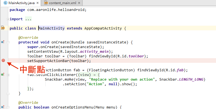Viewport: 216px width, 109px height.
Task: Click implements gutter icon beside setOnClickListener
Action: click(x=3, y=74)
